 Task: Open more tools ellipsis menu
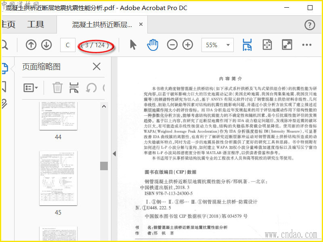tap(307, 45)
